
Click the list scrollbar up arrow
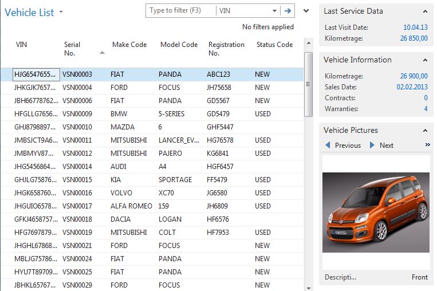[309, 43]
